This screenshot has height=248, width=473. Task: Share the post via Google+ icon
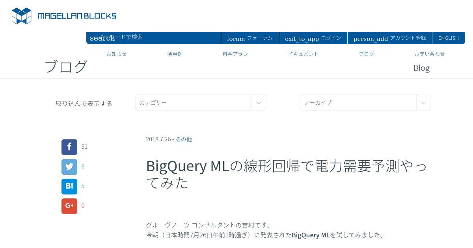69,206
